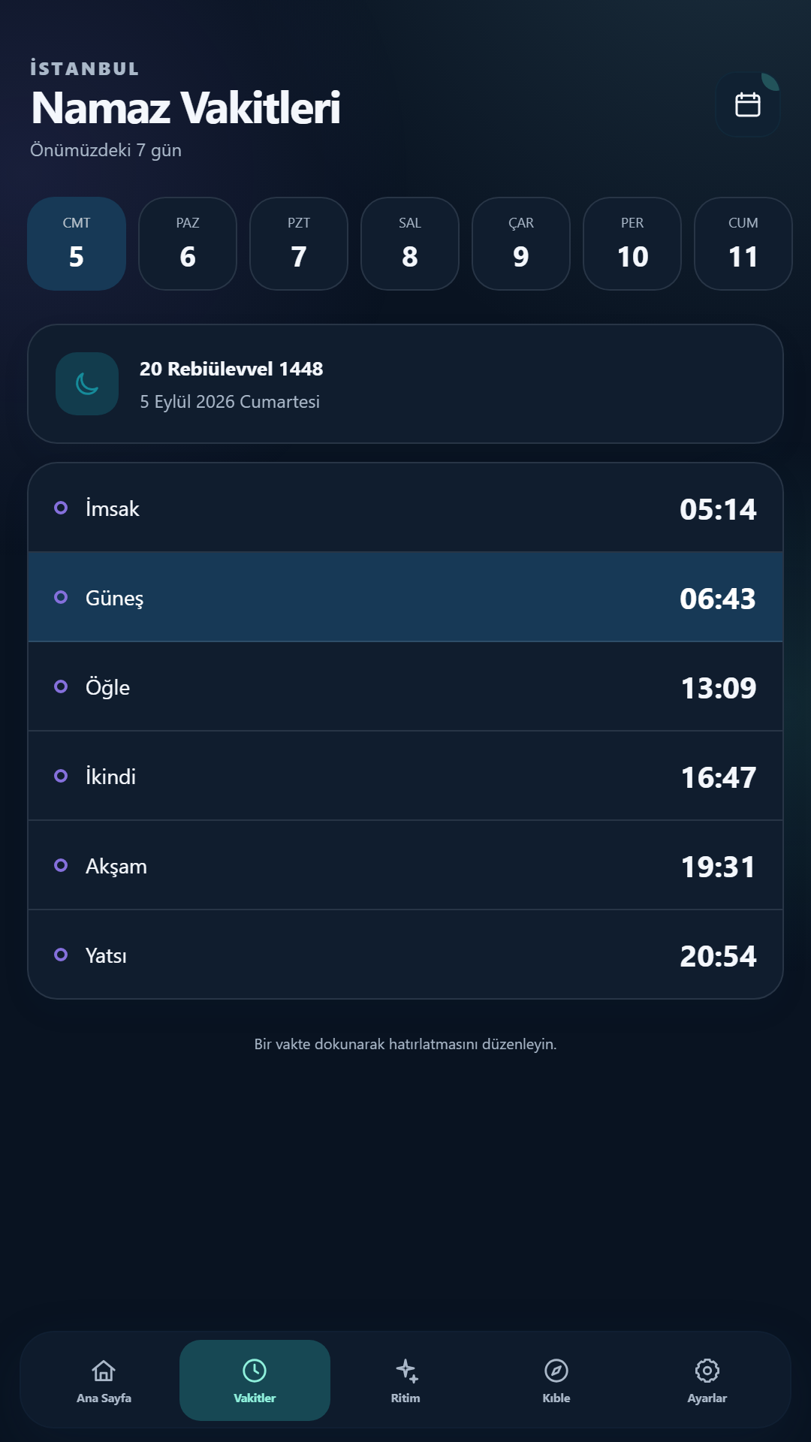Select PZT 7 day chip
Screen dimensions: 811x1442
pyautogui.click(x=299, y=243)
